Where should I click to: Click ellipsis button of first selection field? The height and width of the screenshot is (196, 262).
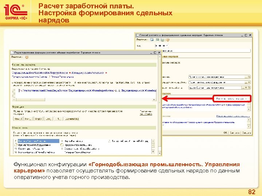[246, 77]
